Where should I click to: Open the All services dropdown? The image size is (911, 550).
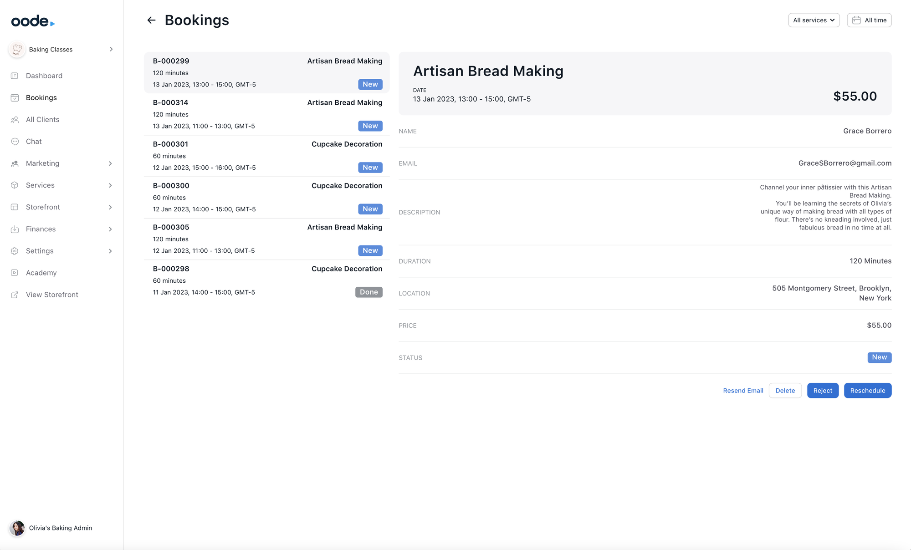[x=814, y=20]
